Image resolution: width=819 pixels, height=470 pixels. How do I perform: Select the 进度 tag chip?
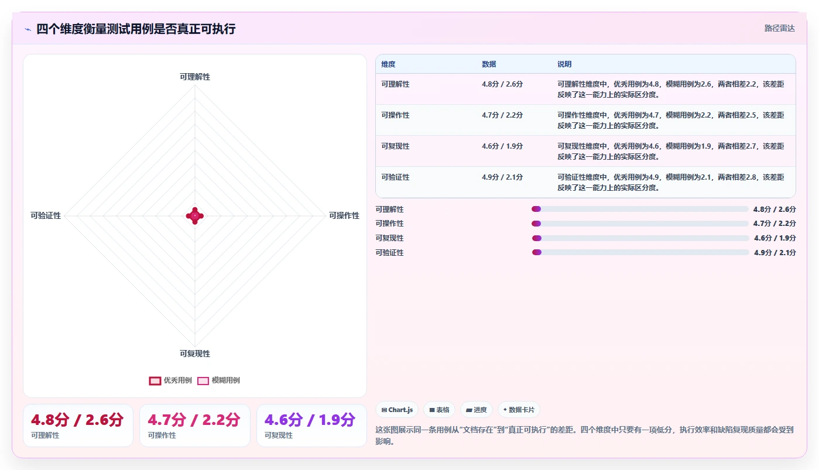tap(477, 410)
